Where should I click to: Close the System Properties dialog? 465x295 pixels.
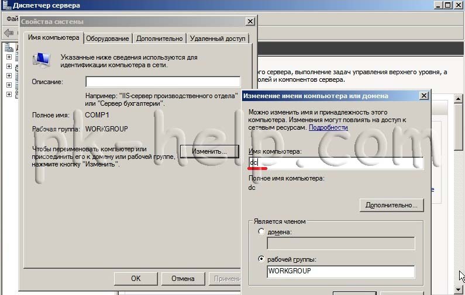click(250, 22)
